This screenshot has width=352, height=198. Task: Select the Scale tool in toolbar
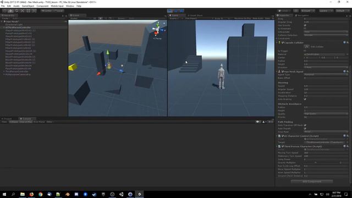click(23, 11)
